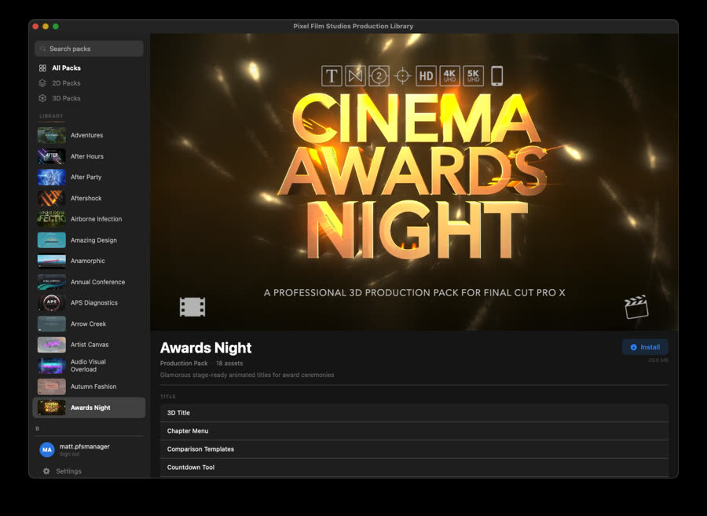The width and height of the screenshot is (707, 516).
Task: Choose Artist Canvas pack name
Action: pos(90,345)
